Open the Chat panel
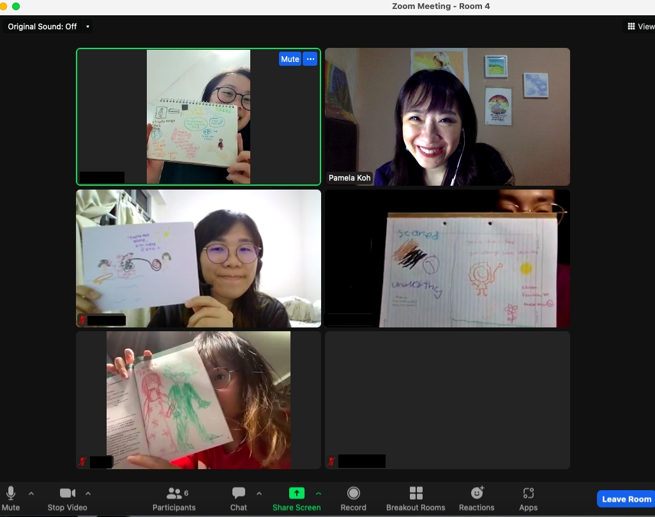 coord(239,493)
